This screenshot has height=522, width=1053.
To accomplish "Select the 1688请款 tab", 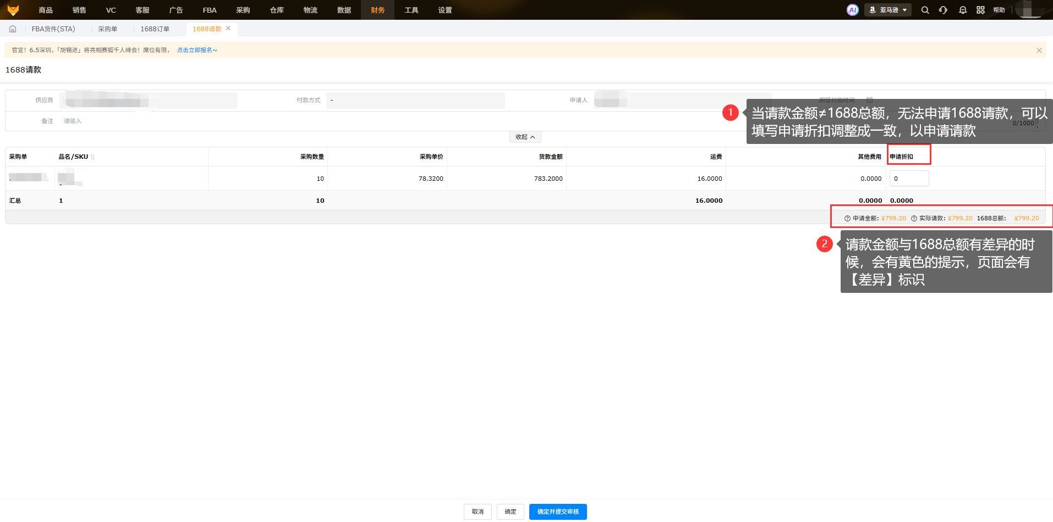I will [207, 29].
